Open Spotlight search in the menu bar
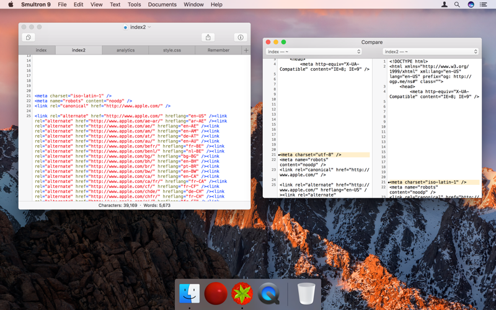Viewport: 496px width, 310px height. [x=457, y=4]
